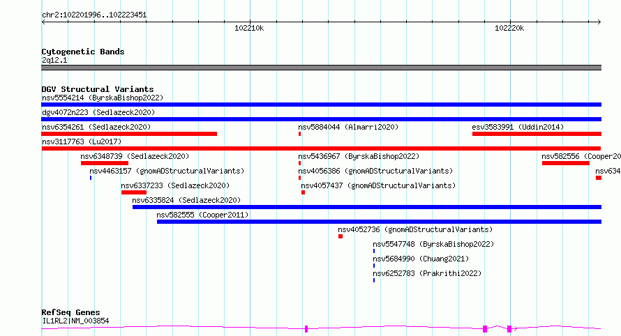Open variant nsv5436967 (ByrskaBishop2022) label

pyautogui.click(x=359, y=156)
